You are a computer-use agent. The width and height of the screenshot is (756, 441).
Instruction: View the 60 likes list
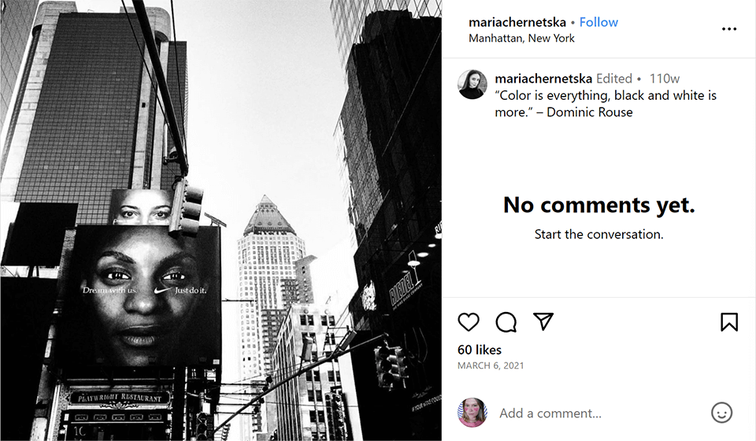480,350
